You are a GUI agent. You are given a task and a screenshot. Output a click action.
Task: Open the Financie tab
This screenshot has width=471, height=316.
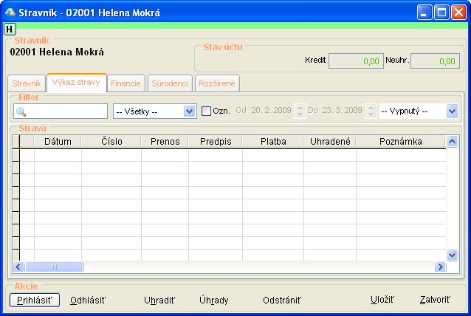coord(126,83)
